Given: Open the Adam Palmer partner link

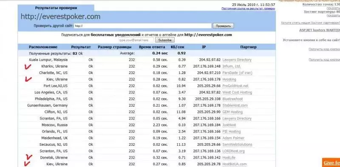Looking at the screenshot, I should pyautogui.click(x=233, y=138).
